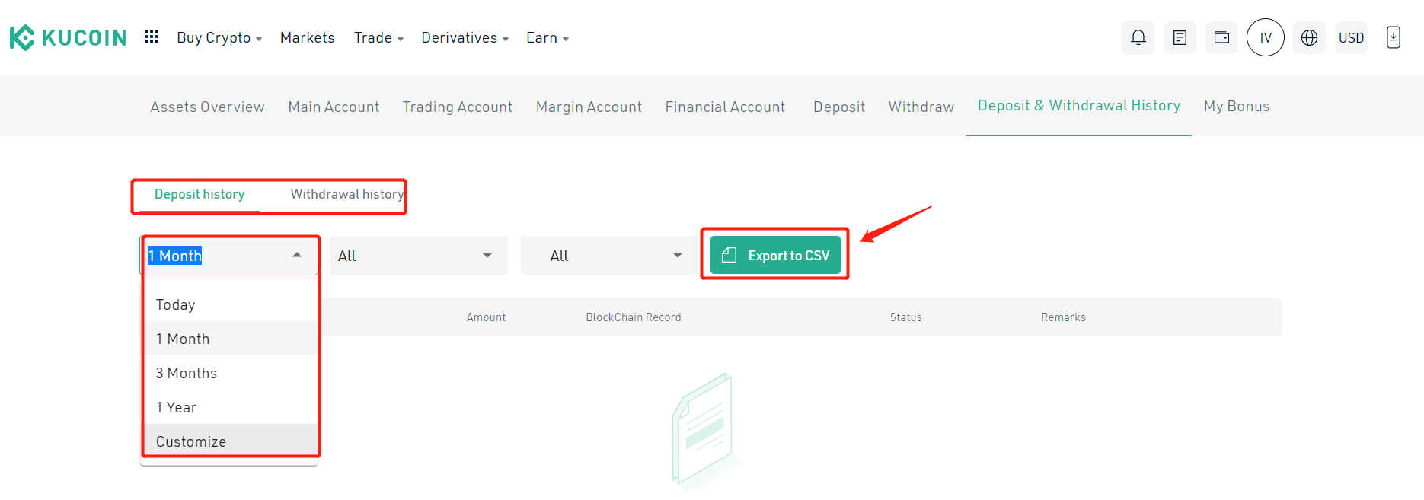Screen dimensions: 1424x500
Task: Open the wallet assets icon
Action: click(1221, 37)
